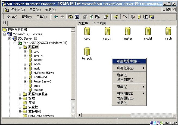178x125 pixels.
Task: Select PowerEasy40 in the tree
Action: click(42, 81)
